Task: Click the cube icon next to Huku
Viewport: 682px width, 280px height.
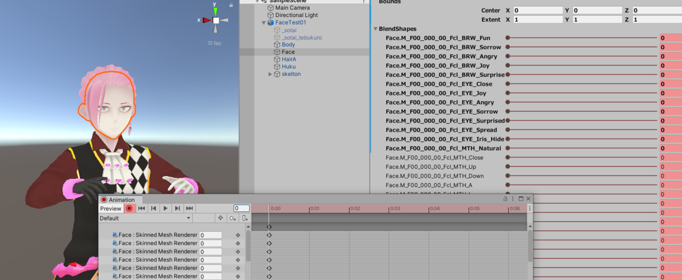Action: pos(277,67)
